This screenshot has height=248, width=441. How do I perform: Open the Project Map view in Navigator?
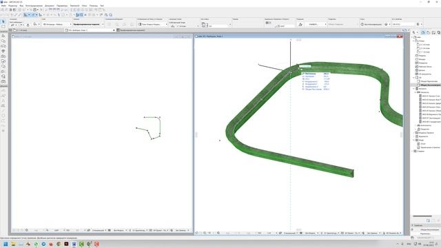423,32
